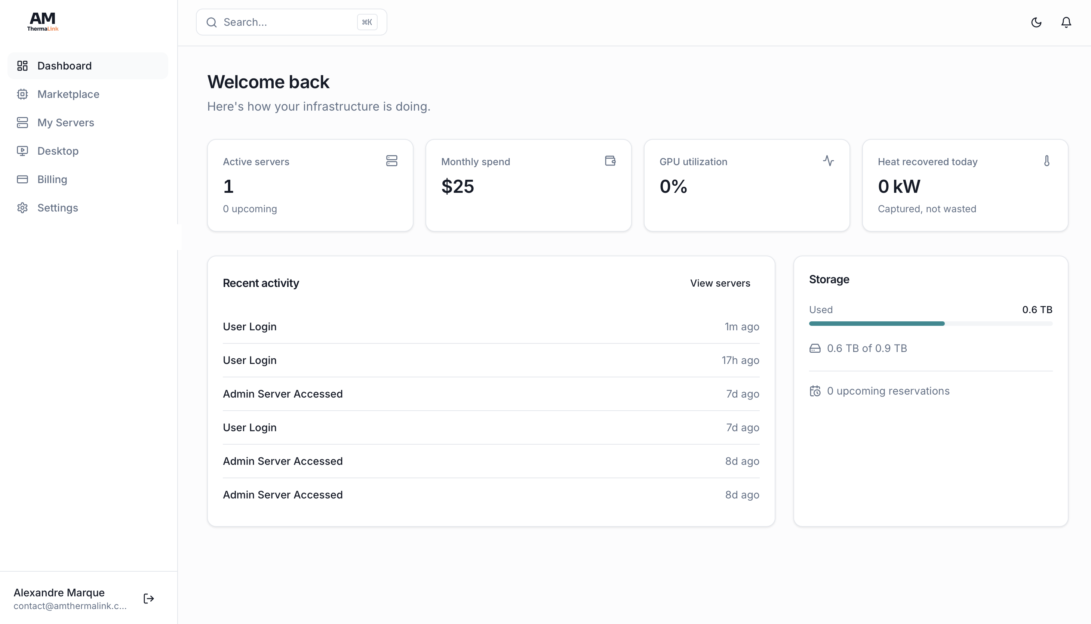Viewport: 1091px width, 624px height.
Task: Click the search magnifier icon
Action: click(211, 22)
